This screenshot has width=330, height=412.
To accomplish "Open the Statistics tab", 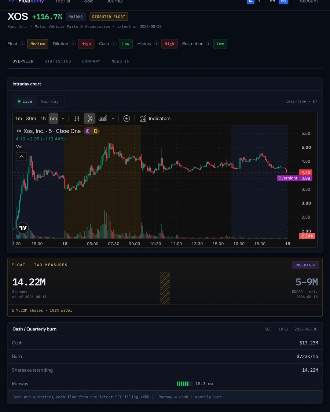I will (x=58, y=61).
